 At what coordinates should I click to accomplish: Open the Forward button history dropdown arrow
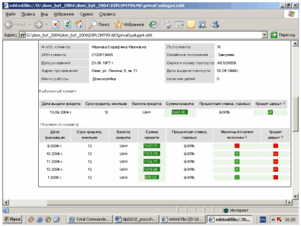tap(47, 25)
